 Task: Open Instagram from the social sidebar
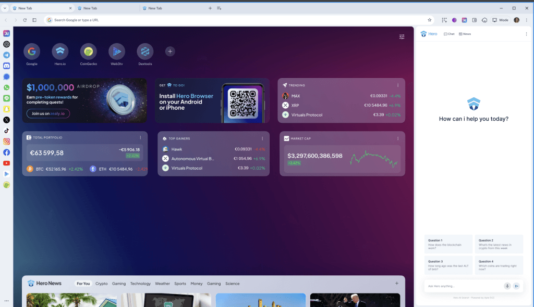pyautogui.click(x=7, y=142)
